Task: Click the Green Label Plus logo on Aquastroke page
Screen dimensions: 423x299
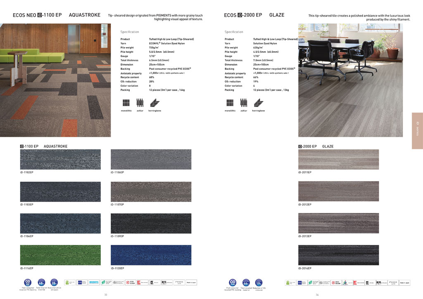Action: pyautogui.click(x=70, y=282)
